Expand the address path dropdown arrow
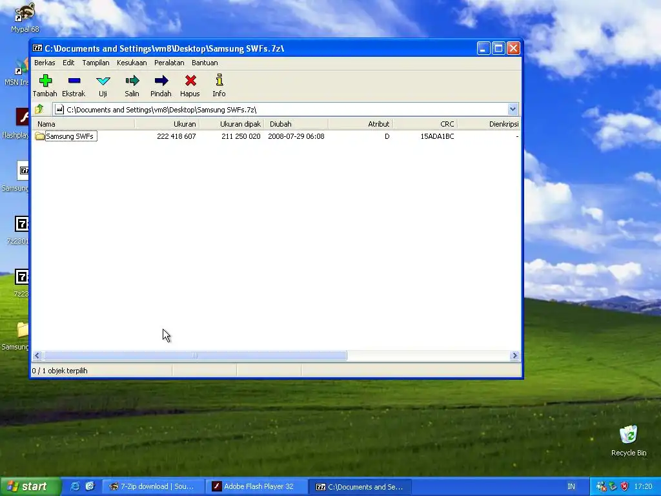The image size is (661, 496). (513, 109)
